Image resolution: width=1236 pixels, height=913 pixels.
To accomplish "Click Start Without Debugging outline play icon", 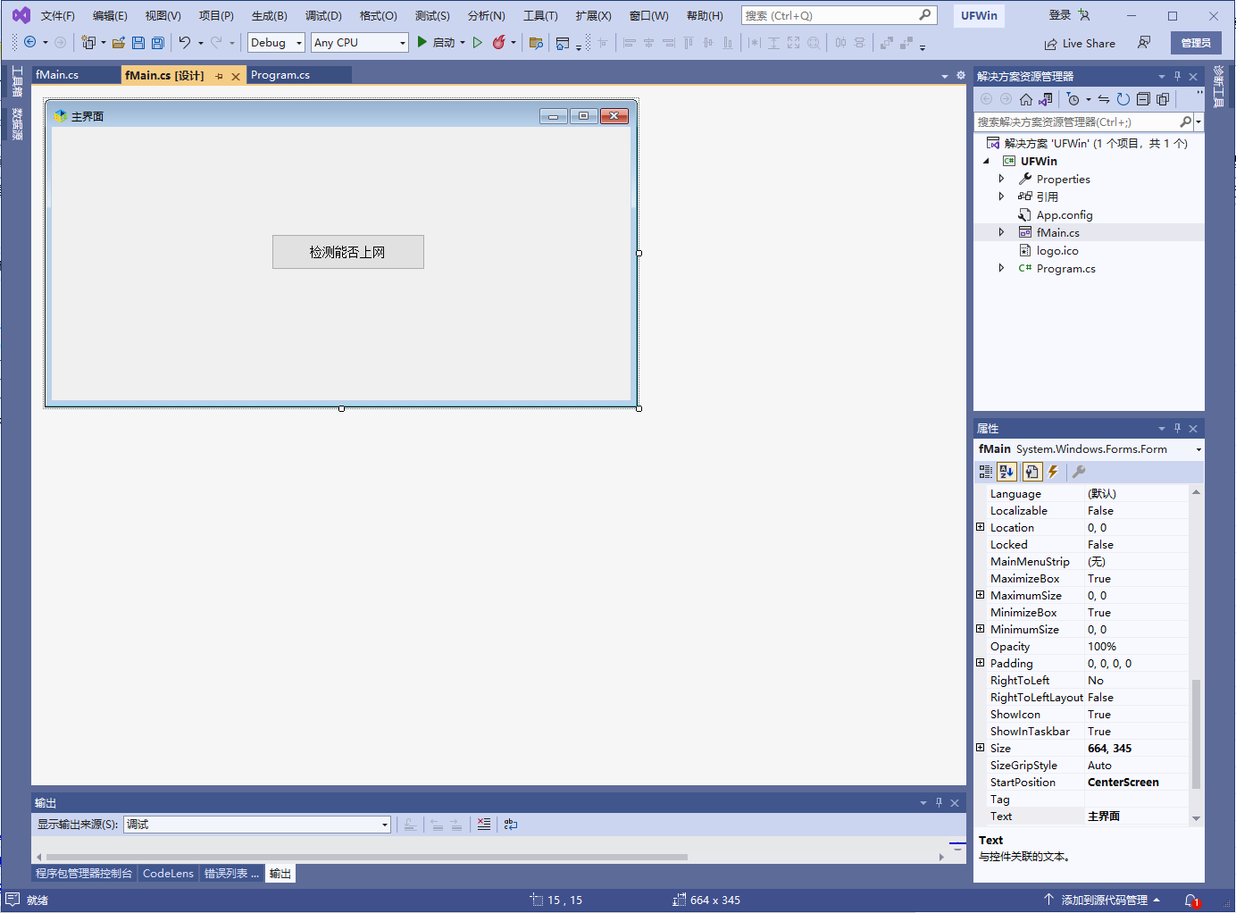I will point(478,42).
